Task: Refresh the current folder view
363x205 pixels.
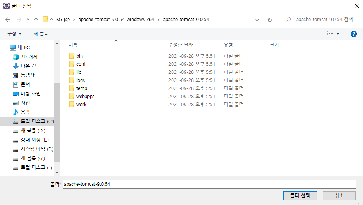Action: (x=269, y=20)
